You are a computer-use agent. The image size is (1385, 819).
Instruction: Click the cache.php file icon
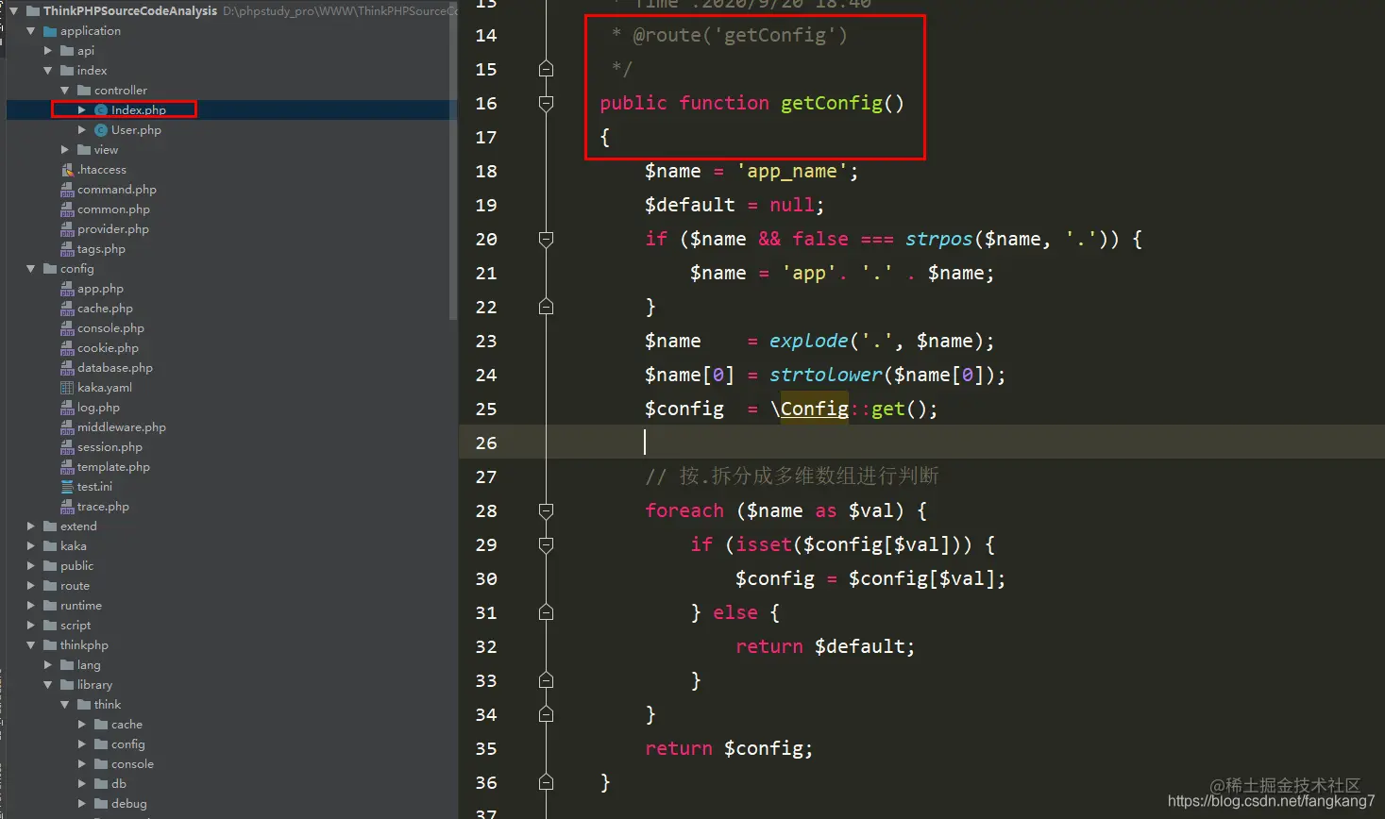[x=67, y=309]
